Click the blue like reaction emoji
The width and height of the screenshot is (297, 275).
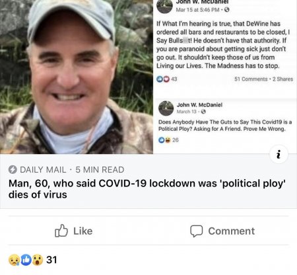(x=26, y=260)
